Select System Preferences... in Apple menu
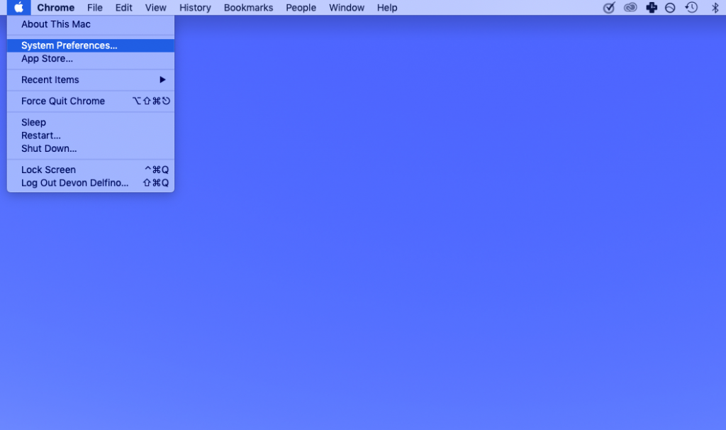Screen dimensions: 726x430 tap(91, 45)
